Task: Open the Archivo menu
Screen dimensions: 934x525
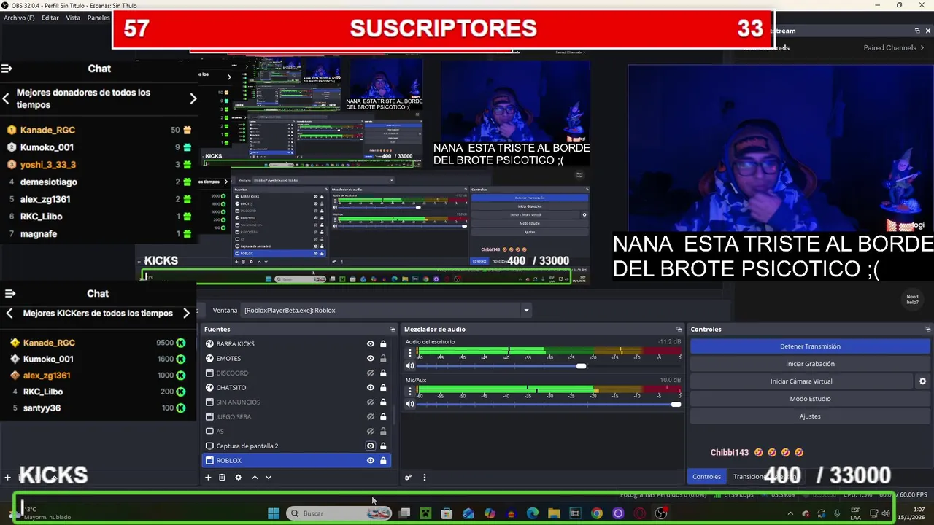Action: pos(19,17)
